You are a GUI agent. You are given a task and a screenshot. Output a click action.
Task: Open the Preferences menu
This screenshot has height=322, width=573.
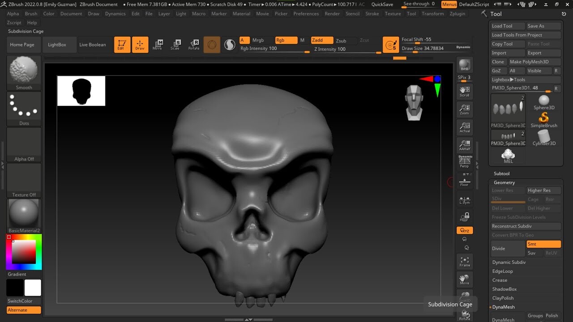coord(306,14)
